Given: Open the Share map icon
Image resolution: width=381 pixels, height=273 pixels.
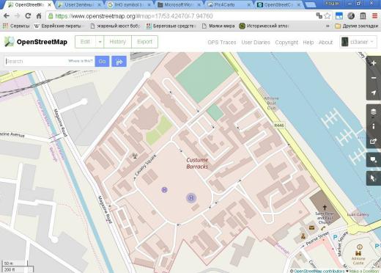Looking at the screenshot, I should click(x=374, y=141).
